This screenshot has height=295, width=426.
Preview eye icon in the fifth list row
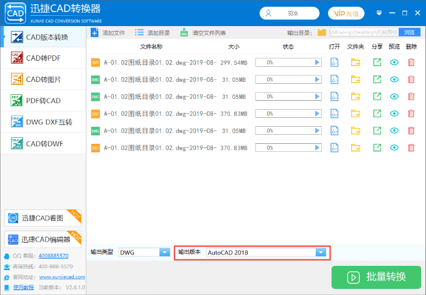(x=394, y=131)
